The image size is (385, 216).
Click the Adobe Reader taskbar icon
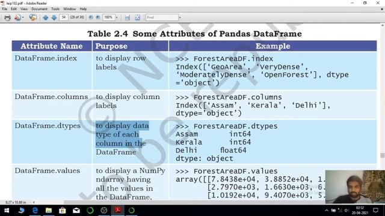click(118, 211)
